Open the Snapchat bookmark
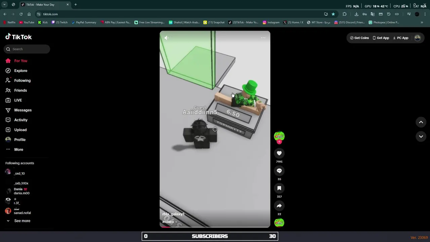This screenshot has height=242, width=430. tap(214, 23)
